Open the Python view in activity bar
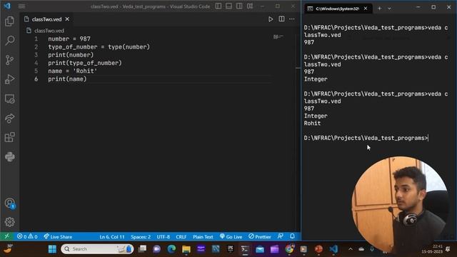Viewport: 457px width, 257px height. [x=9, y=157]
